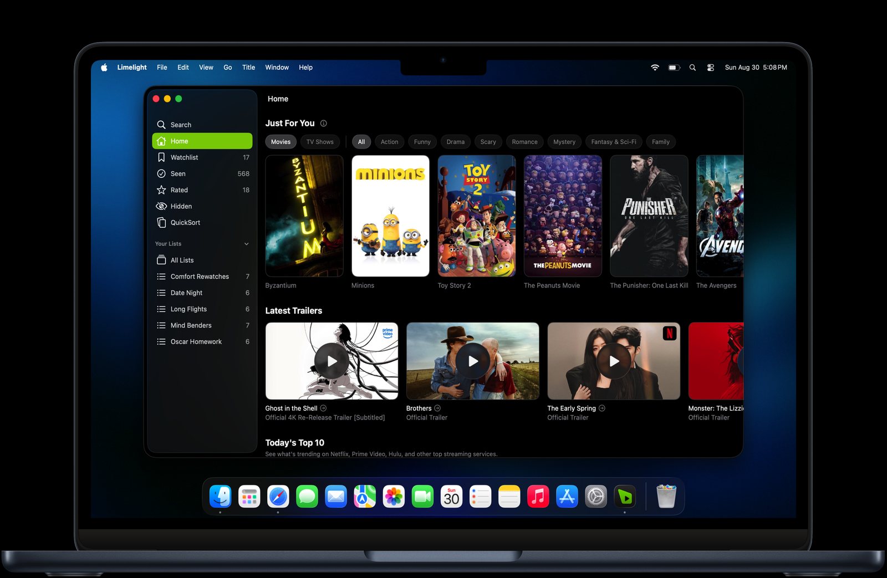The height and width of the screenshot is (578, 887).
Task: Filter recommendations by Fantasy & Sci-Fi
Action: pos(614,142)
